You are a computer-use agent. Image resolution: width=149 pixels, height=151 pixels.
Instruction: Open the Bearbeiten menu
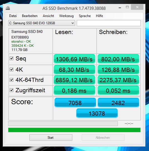30,16
